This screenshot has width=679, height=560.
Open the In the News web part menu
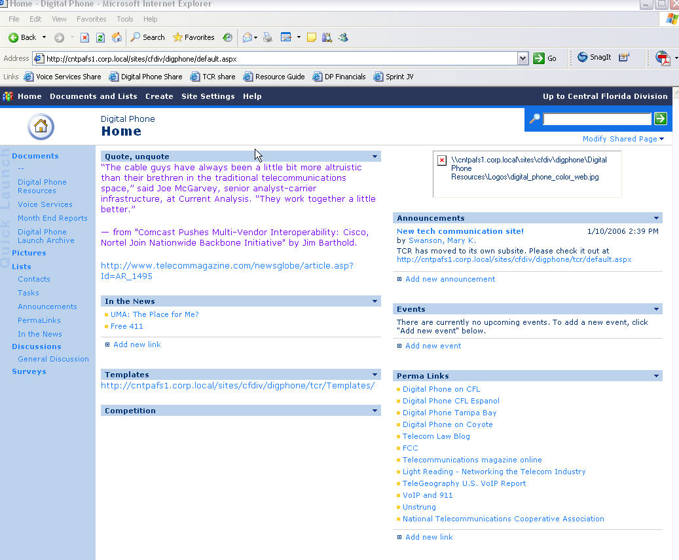click(375, 301)
